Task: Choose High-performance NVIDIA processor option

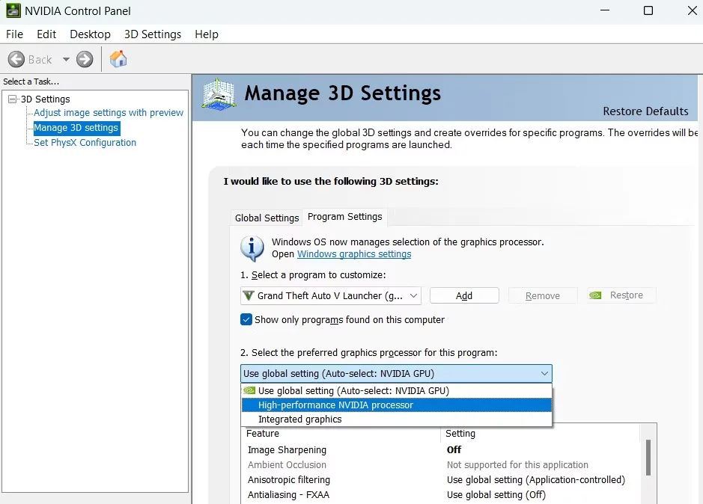Action: (335, 405)
